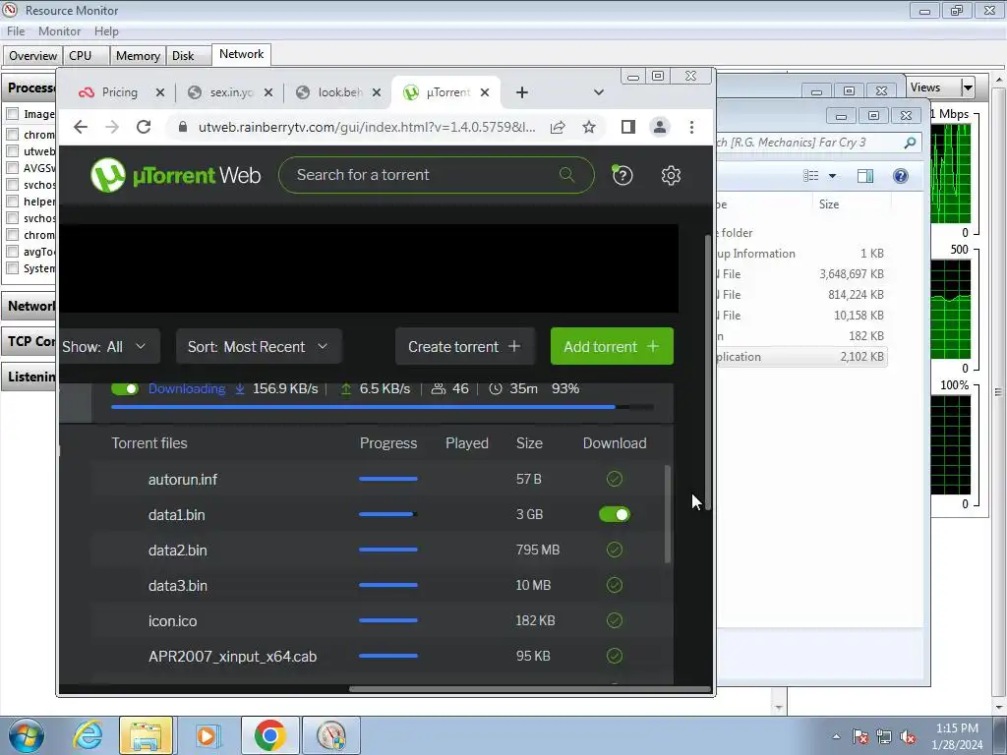Close the Pricing tab
This screenshot has width=1007, height=755.
[x=160, y=92]
